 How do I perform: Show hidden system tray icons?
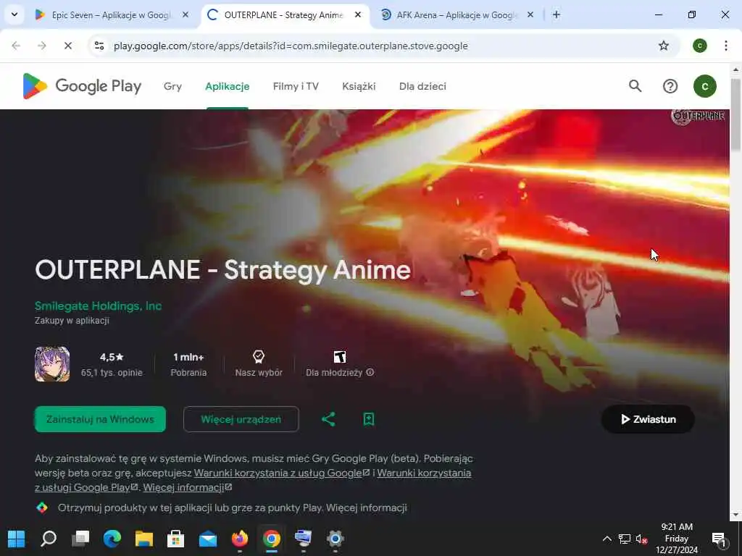pos(606,539)
